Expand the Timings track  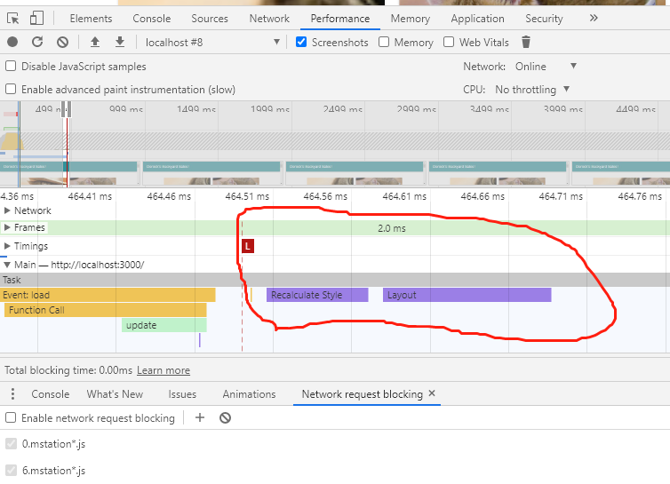click(7, 246)
